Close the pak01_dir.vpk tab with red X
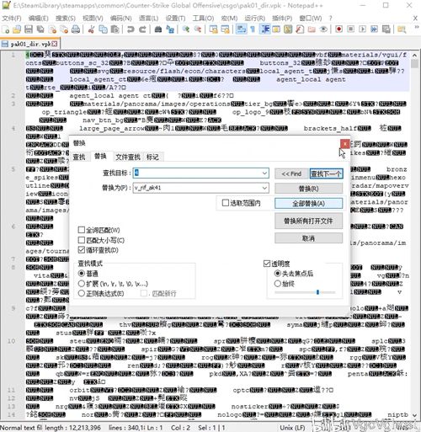 55,44
